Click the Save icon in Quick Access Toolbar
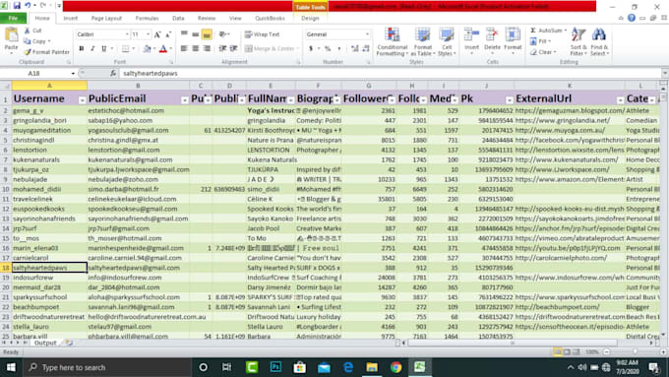 [17, 6]
